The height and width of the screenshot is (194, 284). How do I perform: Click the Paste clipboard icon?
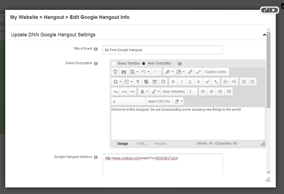(x=133, y=72)
